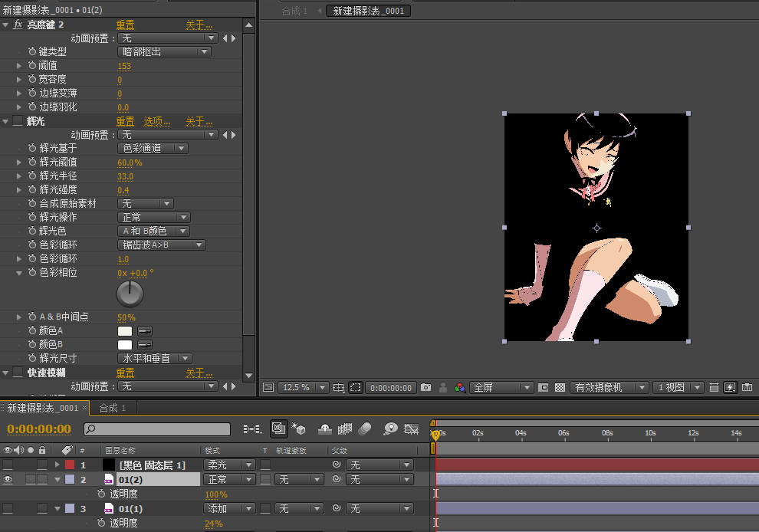
Task: Click the snapshot camera icon in viewer
Action: tap(426, 388)
